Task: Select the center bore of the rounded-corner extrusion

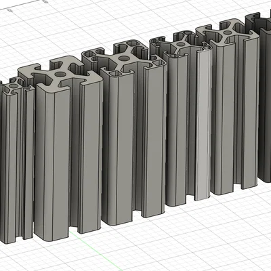Action: 180,44
